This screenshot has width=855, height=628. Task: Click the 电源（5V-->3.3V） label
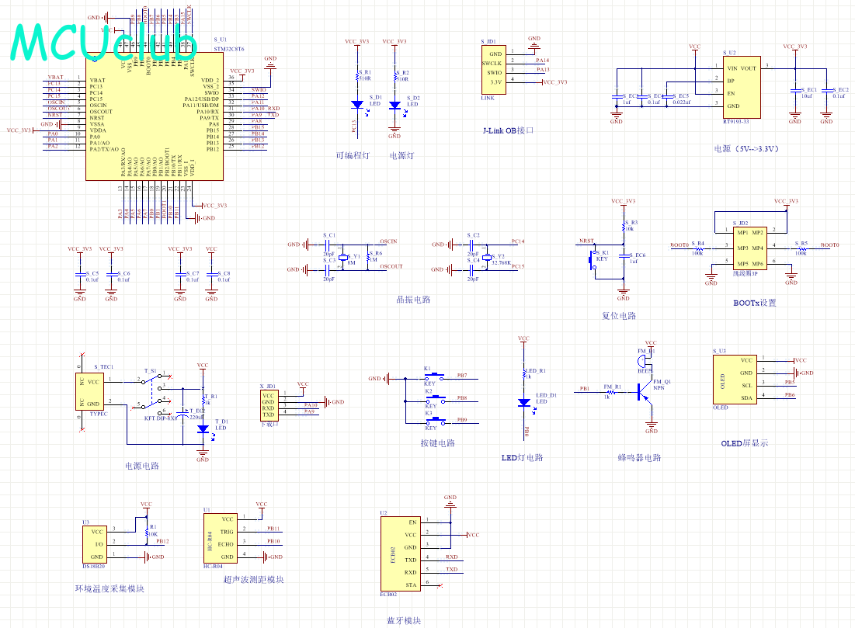click(x=746, y=148)
